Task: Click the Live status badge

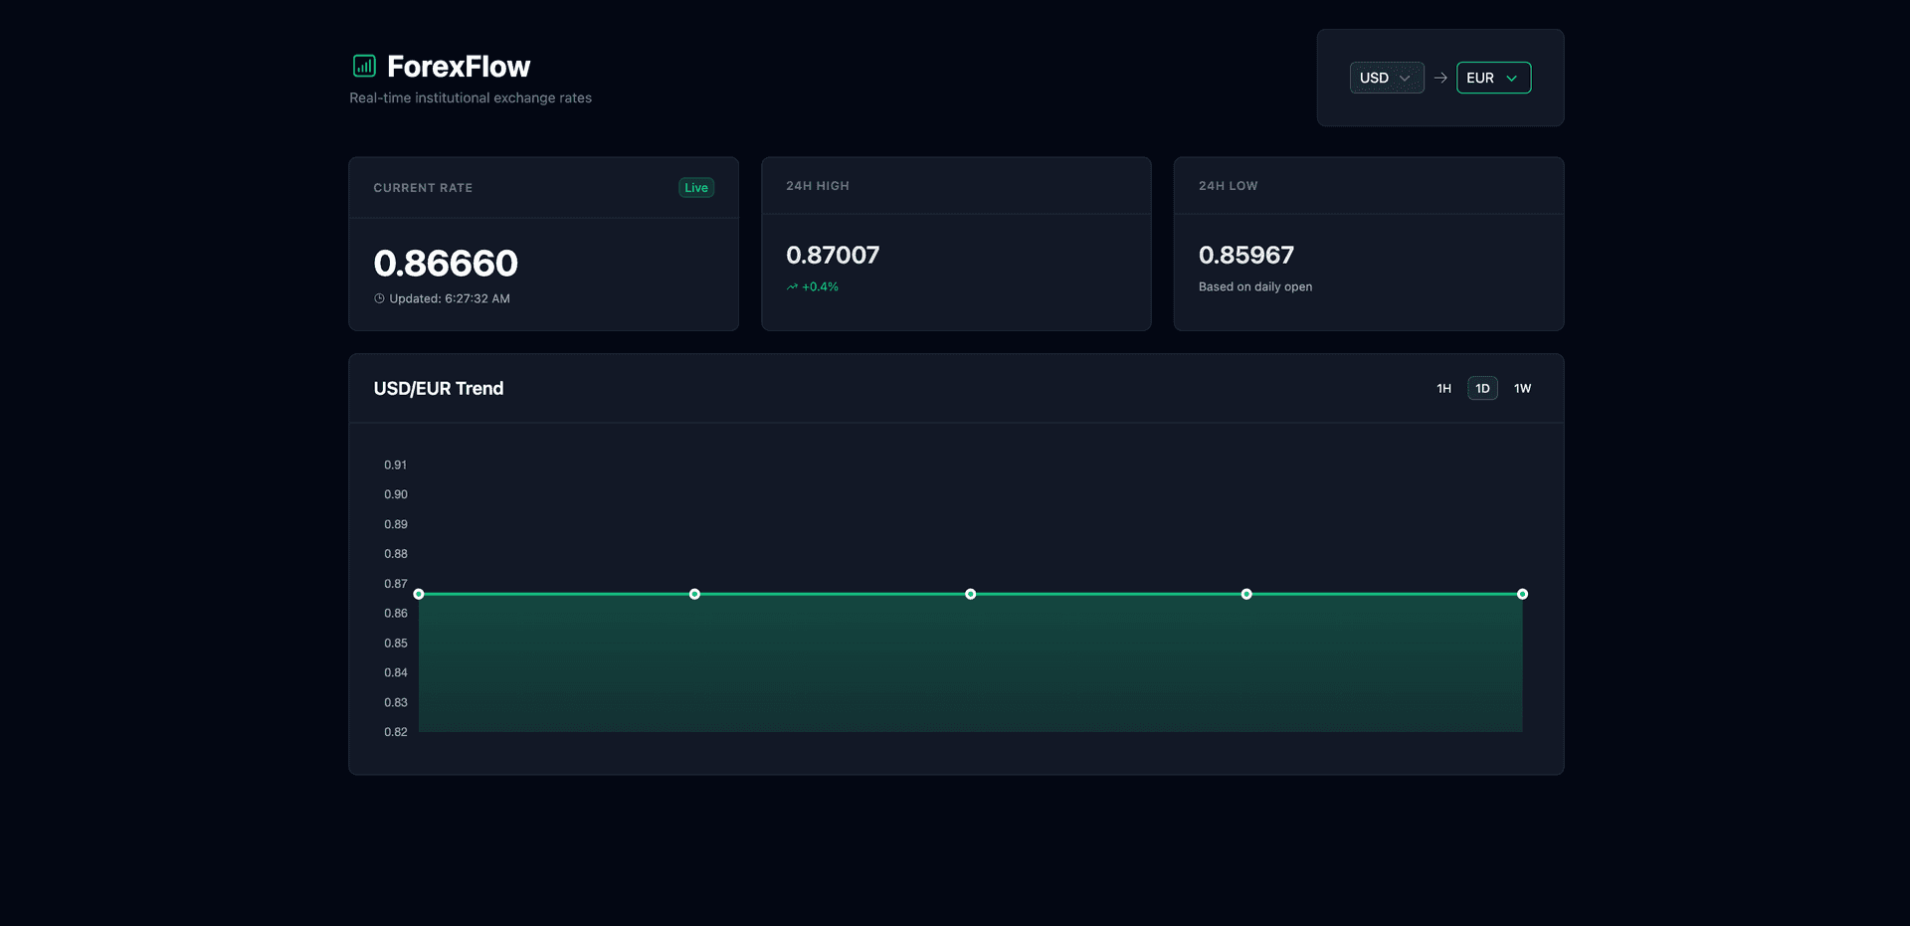Action: point(695,187)
